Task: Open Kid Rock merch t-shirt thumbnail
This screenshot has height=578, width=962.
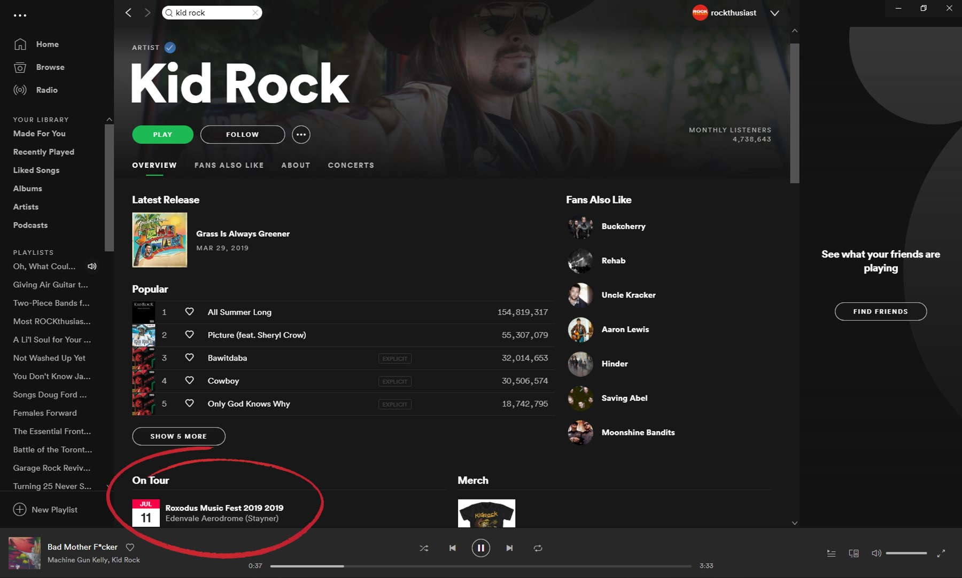Action: click(x=486, y=513)
